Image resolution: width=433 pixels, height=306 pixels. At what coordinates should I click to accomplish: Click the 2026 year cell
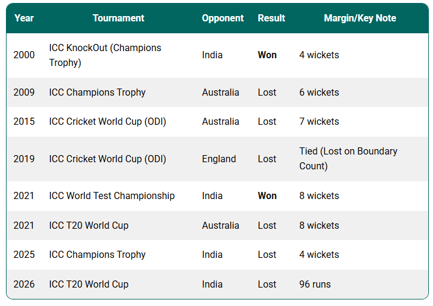point(24,285)
